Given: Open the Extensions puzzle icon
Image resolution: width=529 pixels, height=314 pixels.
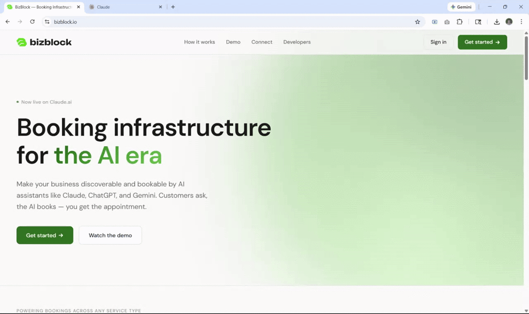Looking at the screenshot, I should (x=459, y=22).
